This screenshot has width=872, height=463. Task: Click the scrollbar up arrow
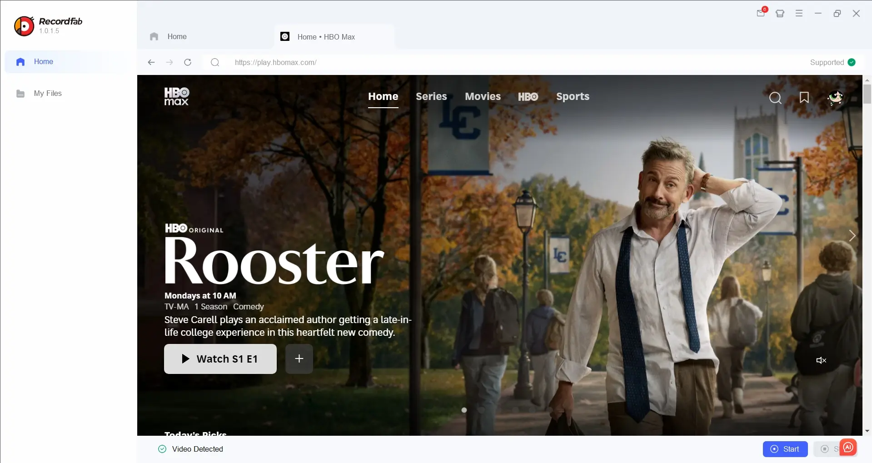pos(867,80)
